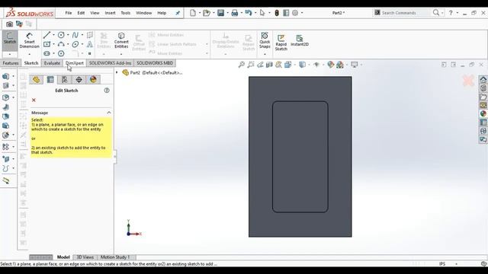Open the Window menu
The width and height of the screenshot is (488, 274).
click(144, 13)
